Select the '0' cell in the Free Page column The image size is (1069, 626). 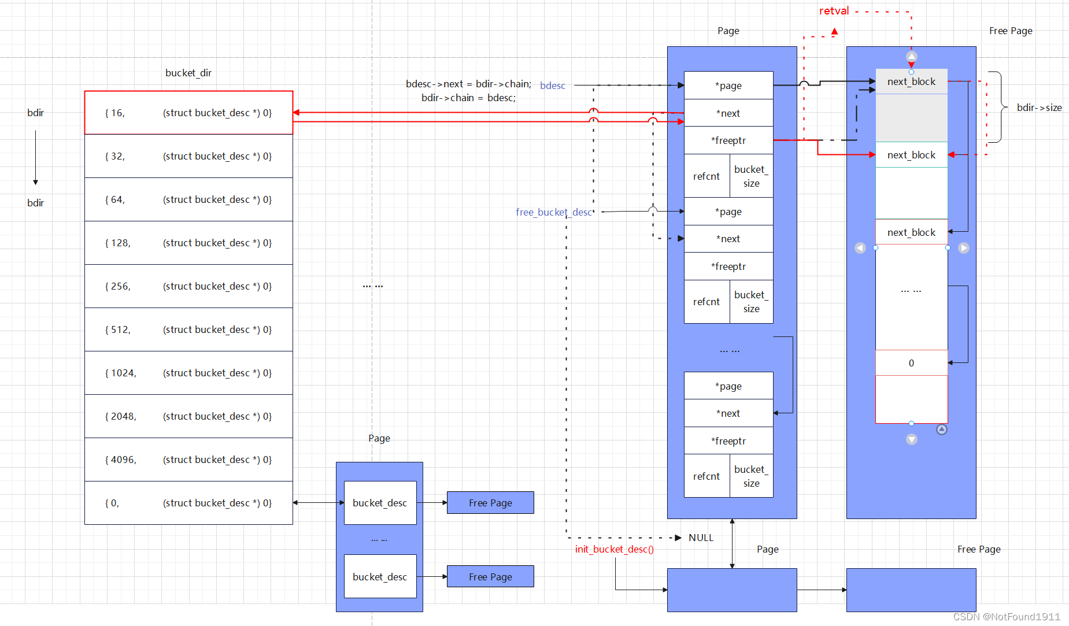click(x=911, y=363)
